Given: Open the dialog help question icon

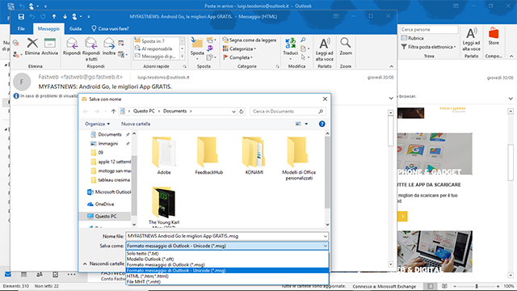Looking at the screenshot, I should (322, 124).
